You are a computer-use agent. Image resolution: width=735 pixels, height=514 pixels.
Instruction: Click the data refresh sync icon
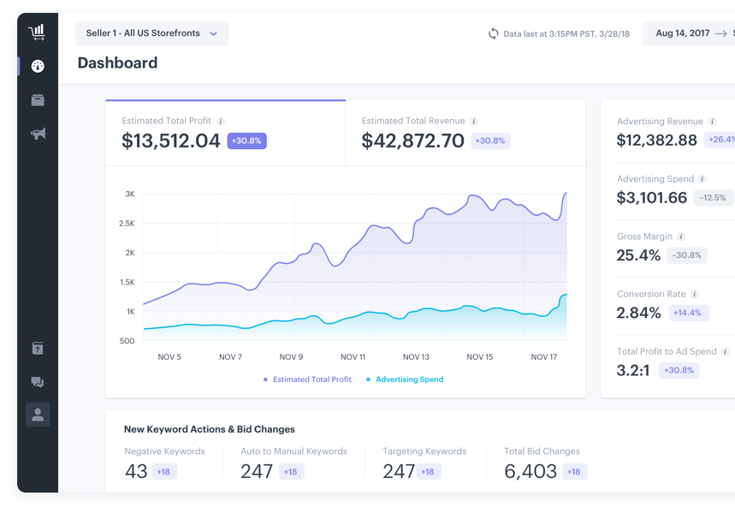pyautogui.click(x=494, y=33)
